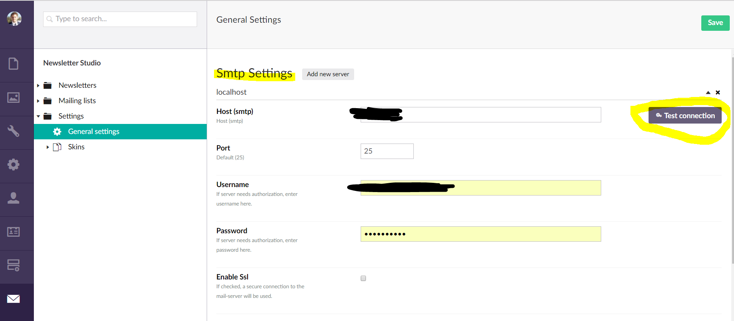The width and height of the screenshot is (734, 321).
Task: Open the user avatar profile
Action: coord(14,18)
